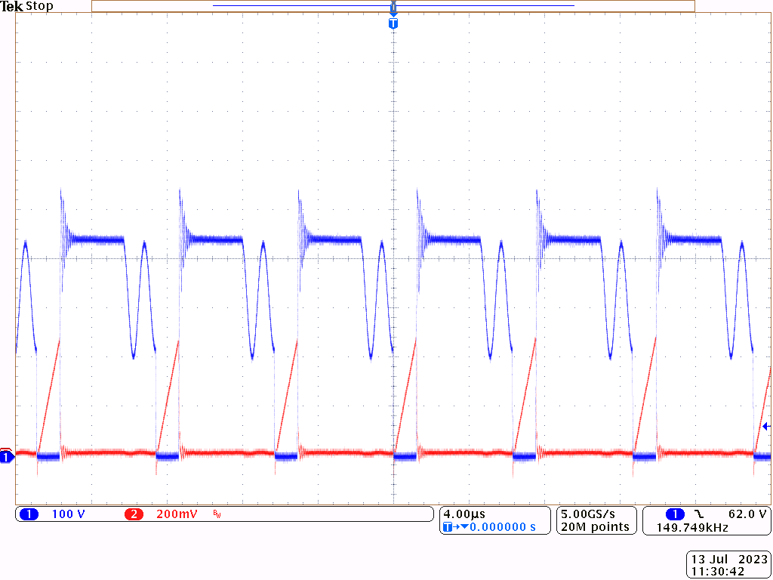
Task: Click the Bw bandwidth limit indicator
Action: (217, 514)
